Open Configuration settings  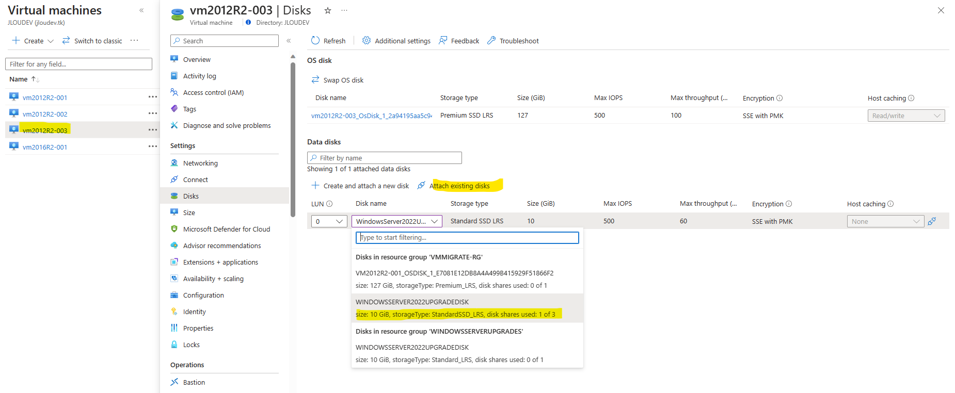point(203,295)
